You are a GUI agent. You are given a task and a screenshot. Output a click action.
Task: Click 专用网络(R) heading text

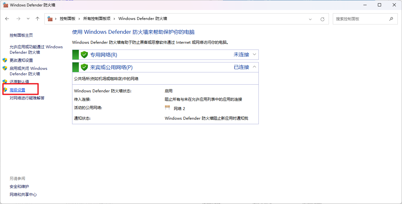point(103,55)
